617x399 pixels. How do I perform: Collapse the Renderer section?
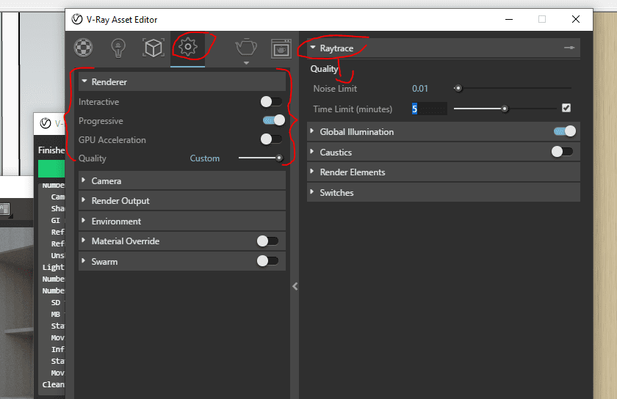(182, 81)
